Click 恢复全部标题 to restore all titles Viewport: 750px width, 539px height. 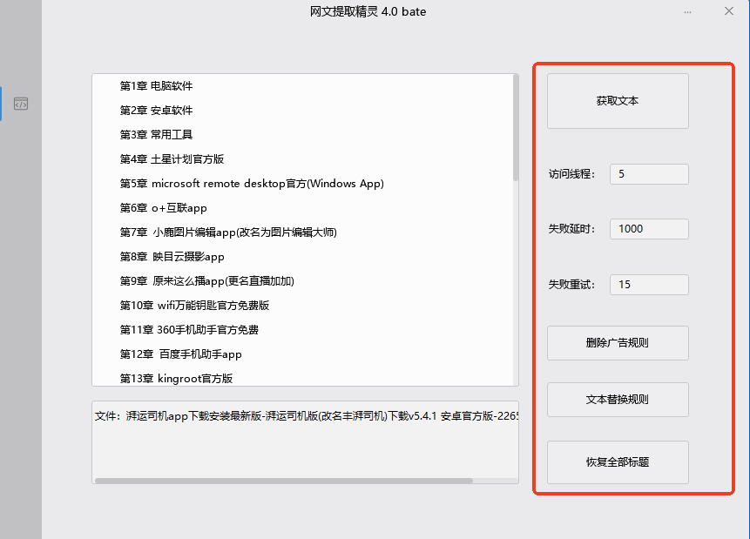coord(617,462)
